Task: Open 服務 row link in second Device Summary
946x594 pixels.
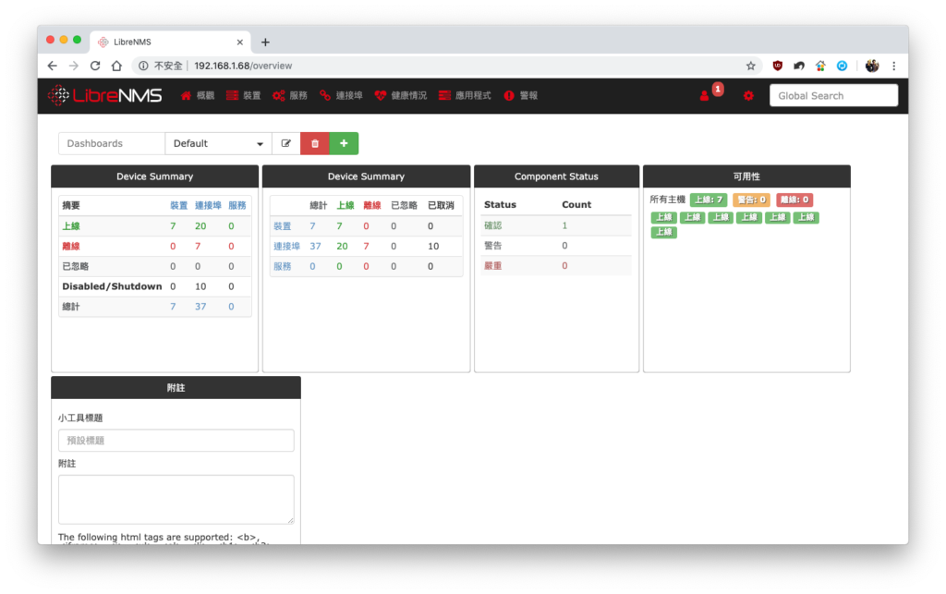Action: (x=283, y=267)
